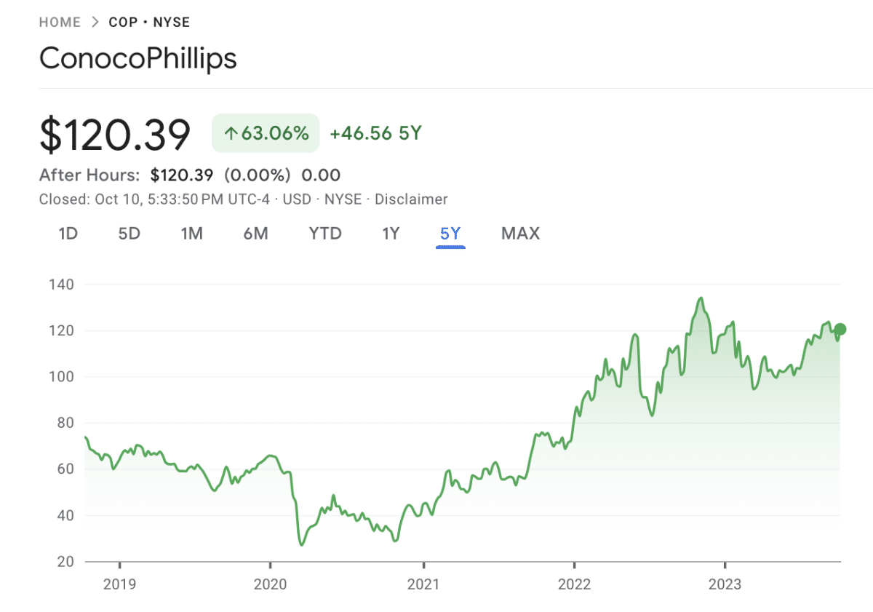Select the 5D time range tab
This screenshot has width=873, height=612.
(129, 234)
